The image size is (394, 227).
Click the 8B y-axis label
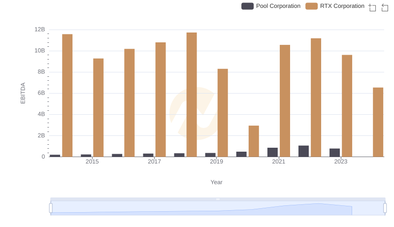[x=41, y=72]
